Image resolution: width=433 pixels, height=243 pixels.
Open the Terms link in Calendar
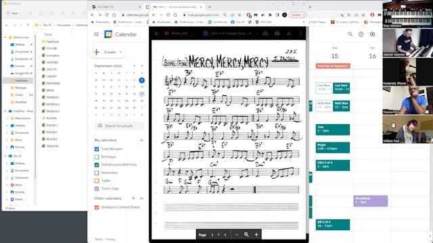[x=98, y=239]
